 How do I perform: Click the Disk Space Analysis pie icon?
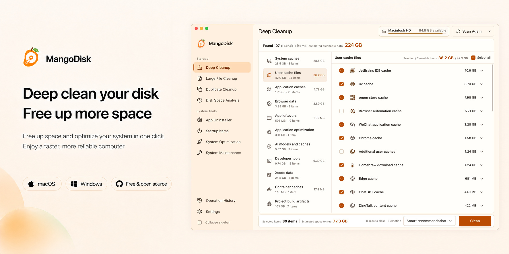[x=200, y=100]
